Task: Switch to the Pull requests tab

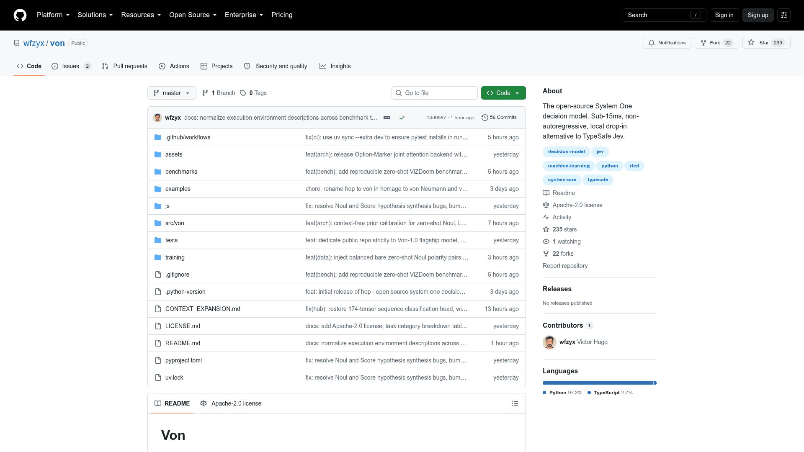Action: pos(124,66)
